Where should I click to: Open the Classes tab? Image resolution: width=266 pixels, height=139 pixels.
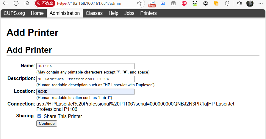point(94,13)
